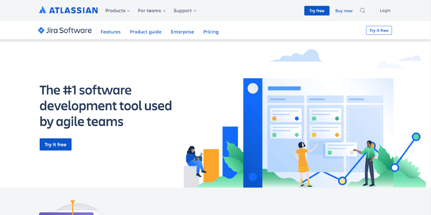The height and width of the screenshot is (215, 431).
Task: Click the Jira Software logo
Action: [65, 31]
